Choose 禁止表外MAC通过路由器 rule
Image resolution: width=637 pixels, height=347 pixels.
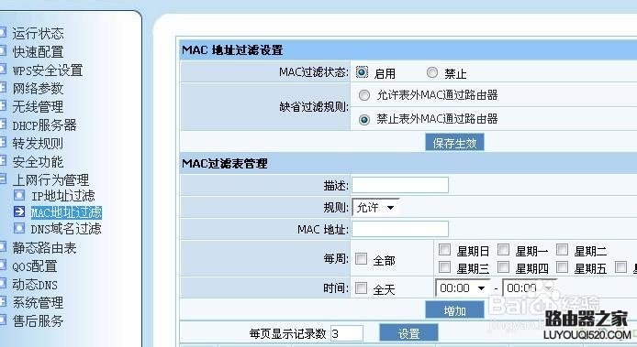click(x=364, y=120)
